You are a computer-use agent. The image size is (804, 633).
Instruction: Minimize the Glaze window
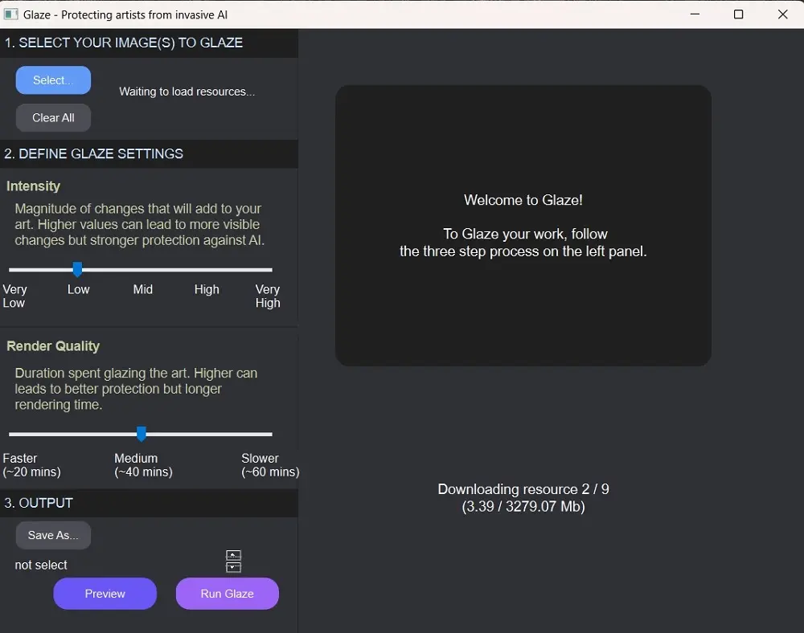coord(695,14)
